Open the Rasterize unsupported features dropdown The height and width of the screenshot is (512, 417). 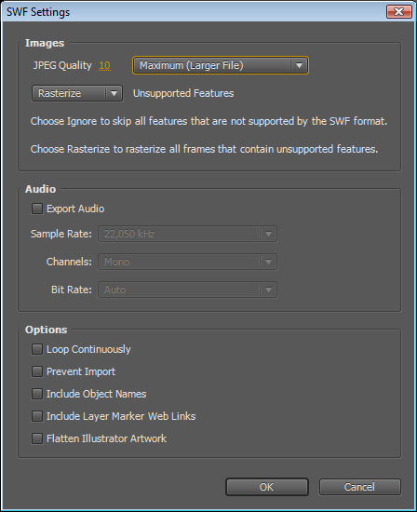(x=77, y=93)
